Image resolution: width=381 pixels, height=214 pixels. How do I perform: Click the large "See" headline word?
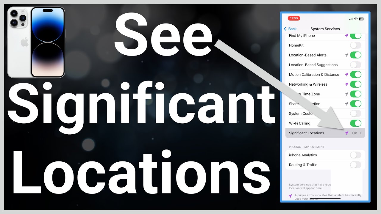point(163,35)
